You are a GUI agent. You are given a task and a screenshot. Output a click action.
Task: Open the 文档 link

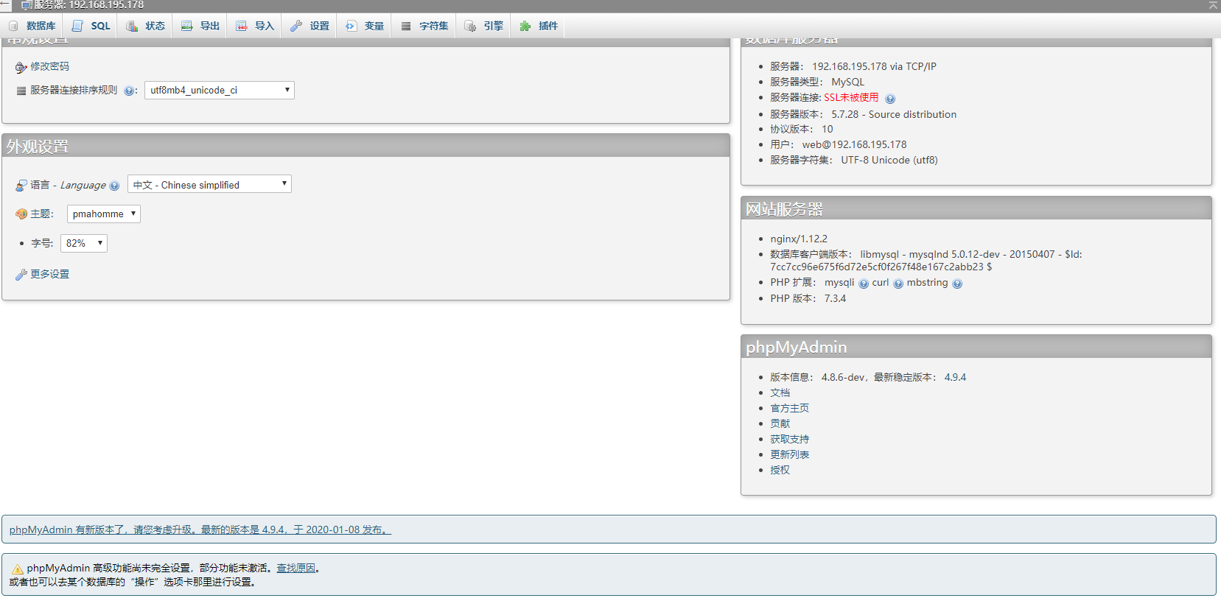coord(780,393)
